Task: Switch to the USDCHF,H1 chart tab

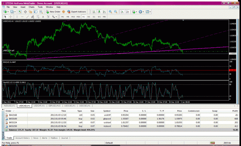Action: pos(39,106)
